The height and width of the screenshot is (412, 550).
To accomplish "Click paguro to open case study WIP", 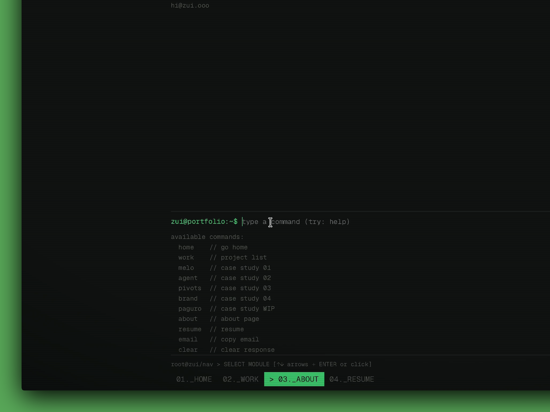I will [190, 308].
